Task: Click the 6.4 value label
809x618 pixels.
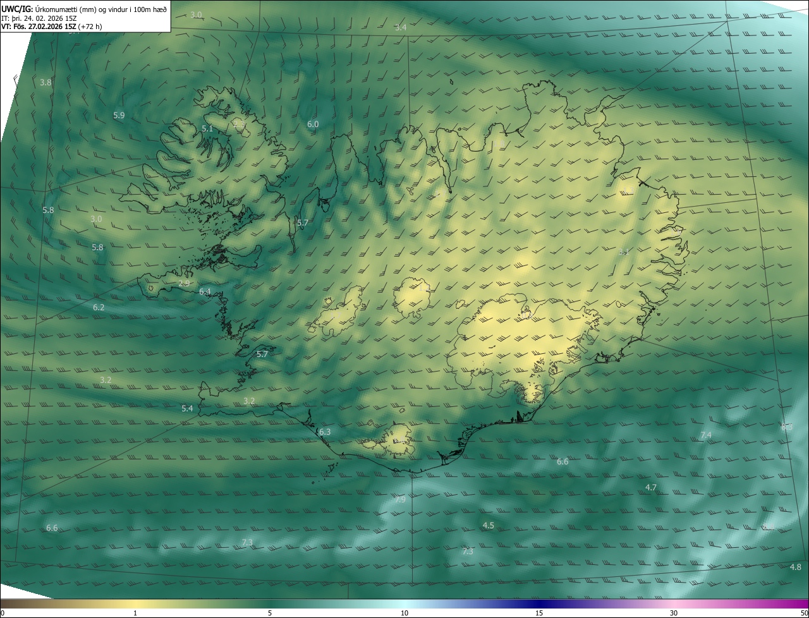Action: pyautogui.click(x=205, y=291)
